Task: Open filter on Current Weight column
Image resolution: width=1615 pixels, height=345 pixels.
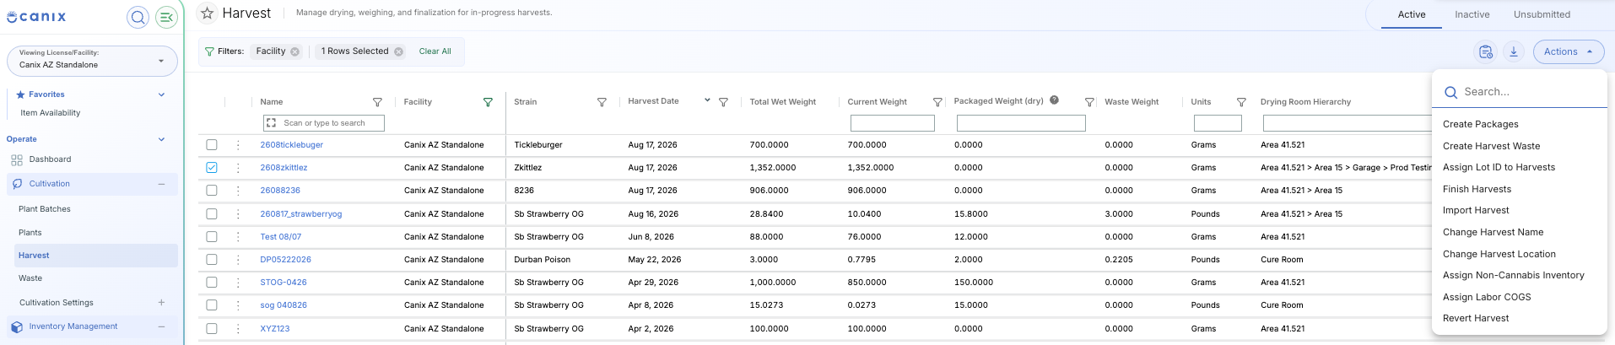Action: click(x=937, y=102)
